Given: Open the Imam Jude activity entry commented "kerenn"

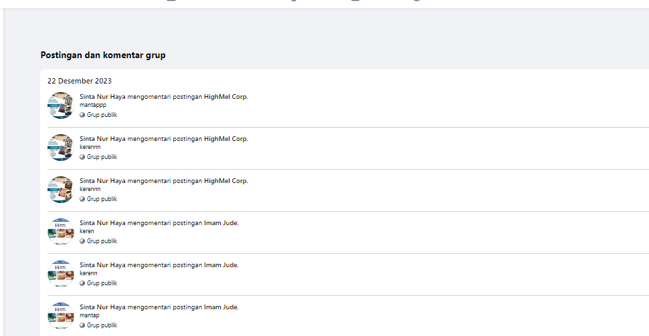Looking at the screenshot, I should tap(159, 265).
